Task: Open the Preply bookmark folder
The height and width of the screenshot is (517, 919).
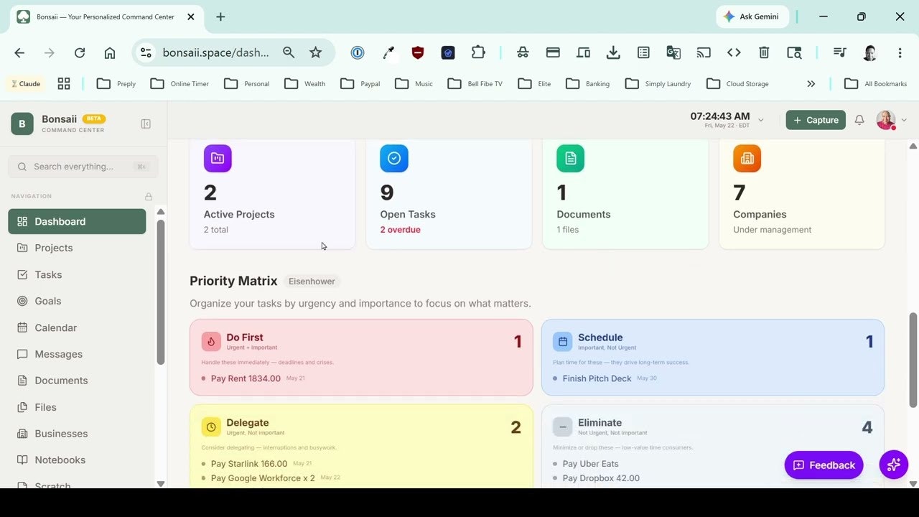Action: click(x=116, y=83)
